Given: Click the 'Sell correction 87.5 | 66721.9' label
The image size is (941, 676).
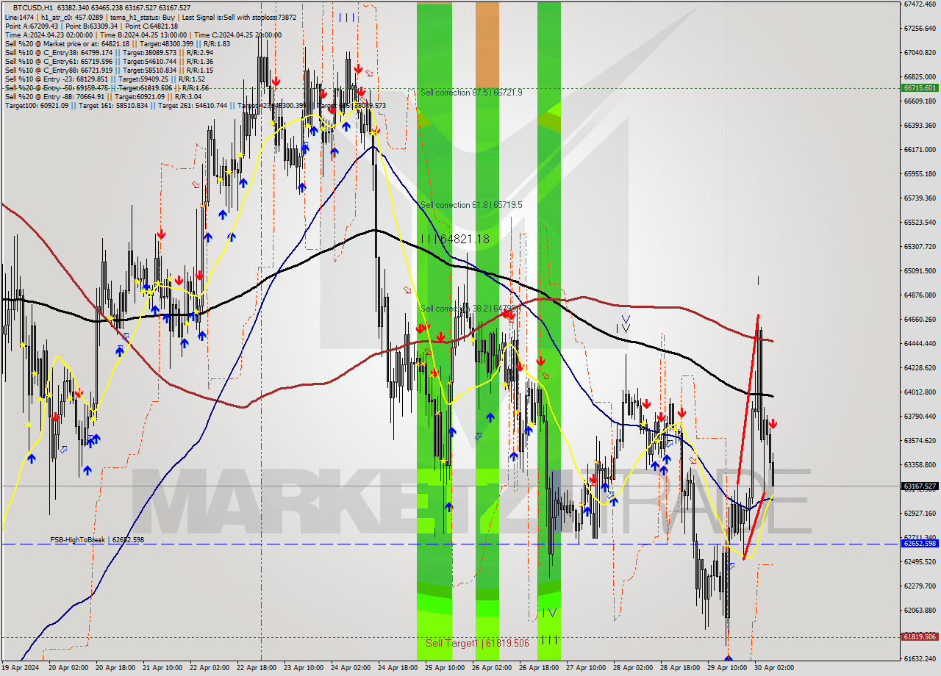Looking at the screenshot, I should point(471,93).
